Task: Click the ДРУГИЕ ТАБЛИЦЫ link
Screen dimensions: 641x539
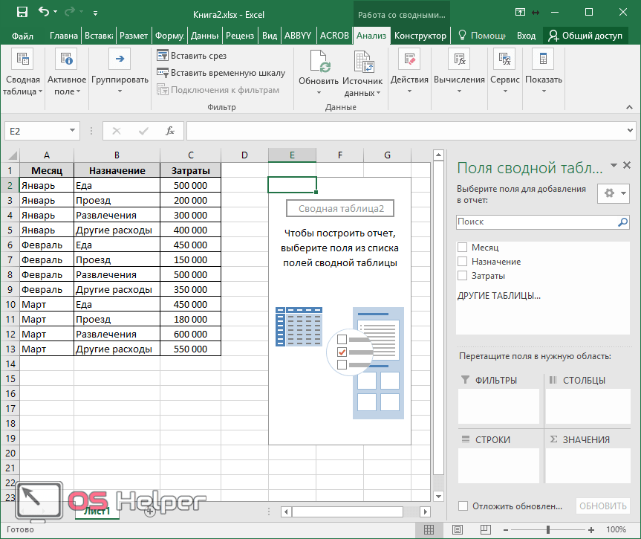Action: (x=498, y=295)
